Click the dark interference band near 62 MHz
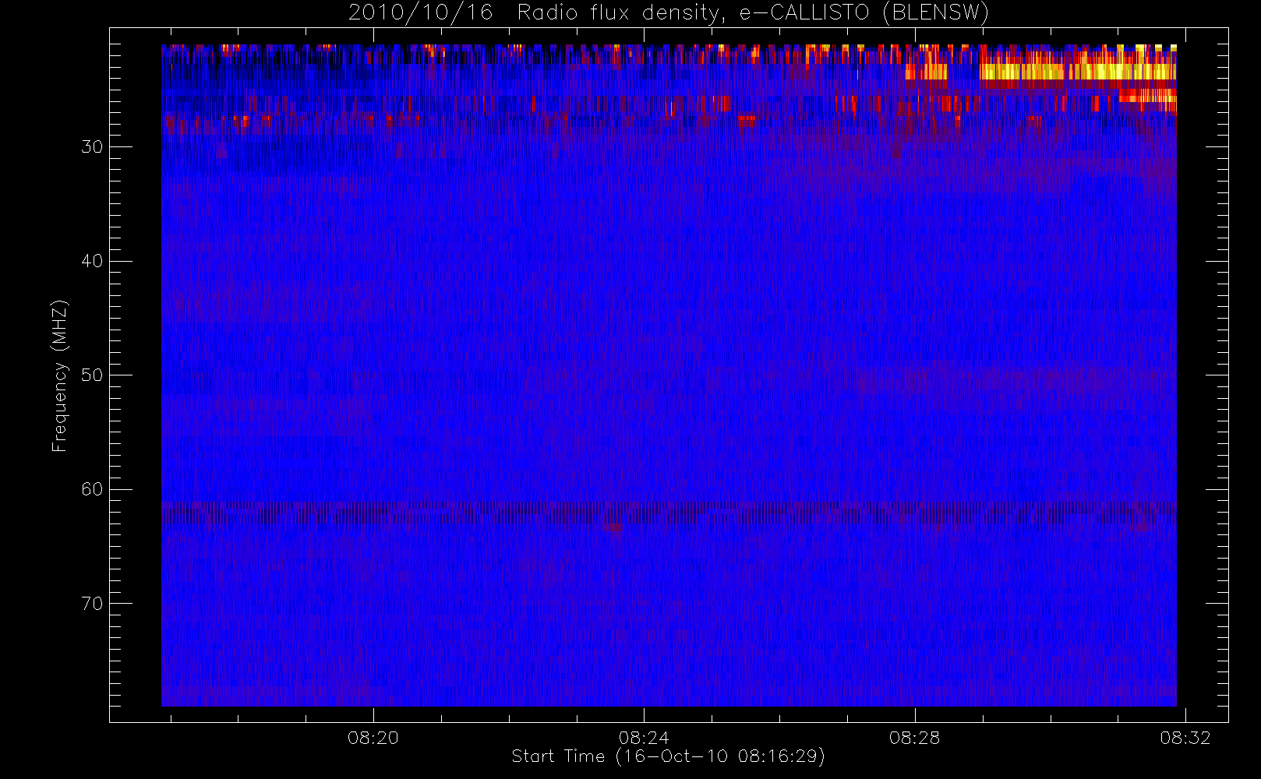The width and height of the screenshot is (1261, 779). (x=669, y=512)
